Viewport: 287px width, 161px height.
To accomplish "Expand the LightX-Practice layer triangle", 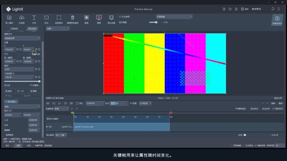I will [x=47, y=127].
